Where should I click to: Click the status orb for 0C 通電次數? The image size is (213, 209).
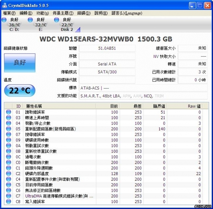tap(8, 157)
